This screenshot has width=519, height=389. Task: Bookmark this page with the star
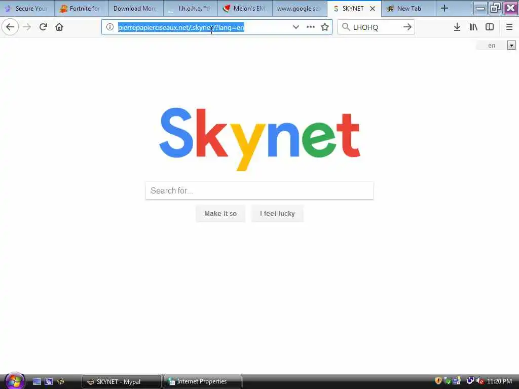pos(325,27)
